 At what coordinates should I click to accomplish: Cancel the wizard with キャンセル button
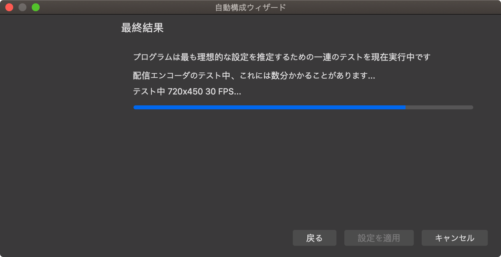[x=454, y=238]
